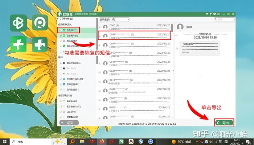Toggle the 应用图片 (20505) checkbox

pyautogui.click(x=61, y=79)
